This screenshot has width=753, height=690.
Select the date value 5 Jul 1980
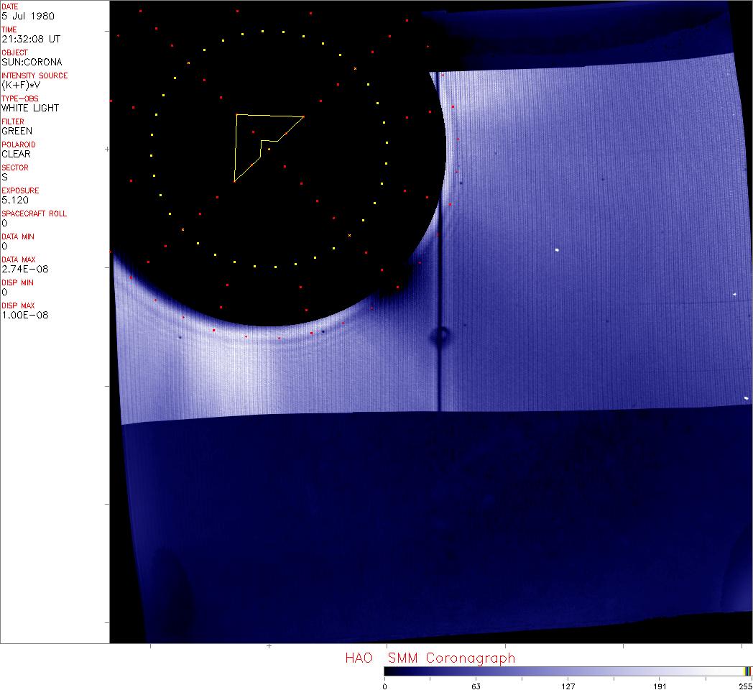point(27,16)
